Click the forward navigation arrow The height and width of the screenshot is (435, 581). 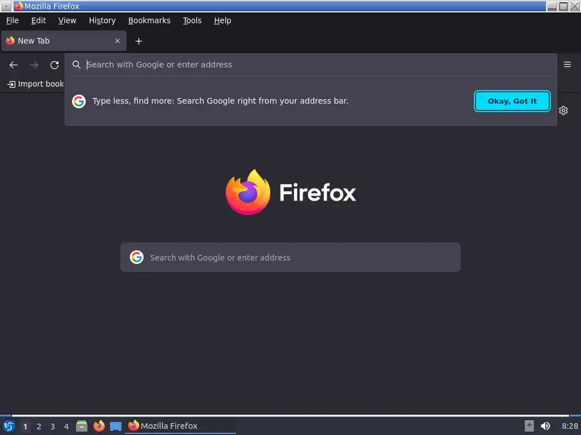coord(34,65)
